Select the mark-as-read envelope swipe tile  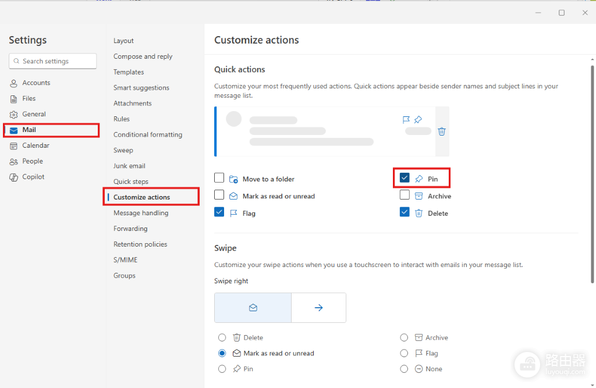pos(253,308)
